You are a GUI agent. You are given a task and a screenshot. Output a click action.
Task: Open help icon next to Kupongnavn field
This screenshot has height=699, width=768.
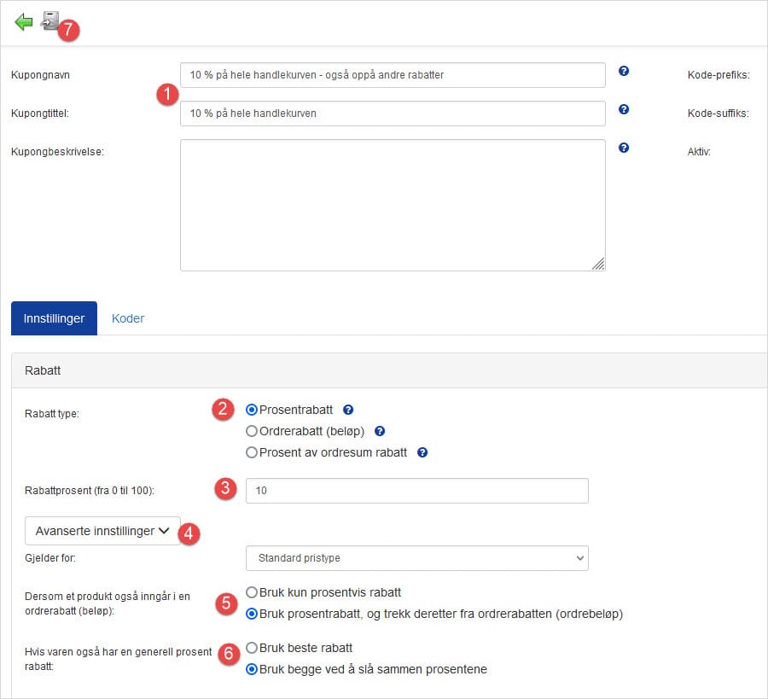click(624, 71)
